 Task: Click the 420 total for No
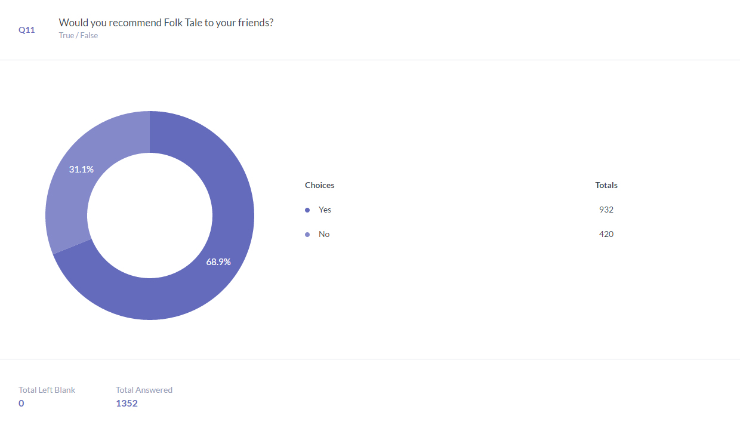click(x=606, y=234)
